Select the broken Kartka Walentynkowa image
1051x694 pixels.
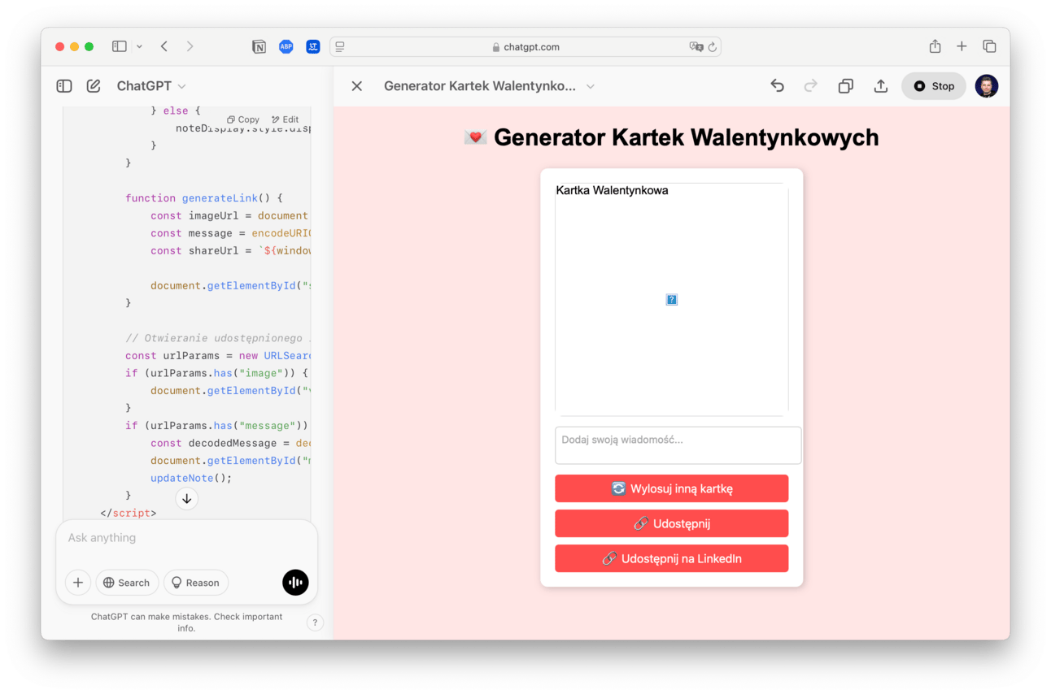[672, 300]
